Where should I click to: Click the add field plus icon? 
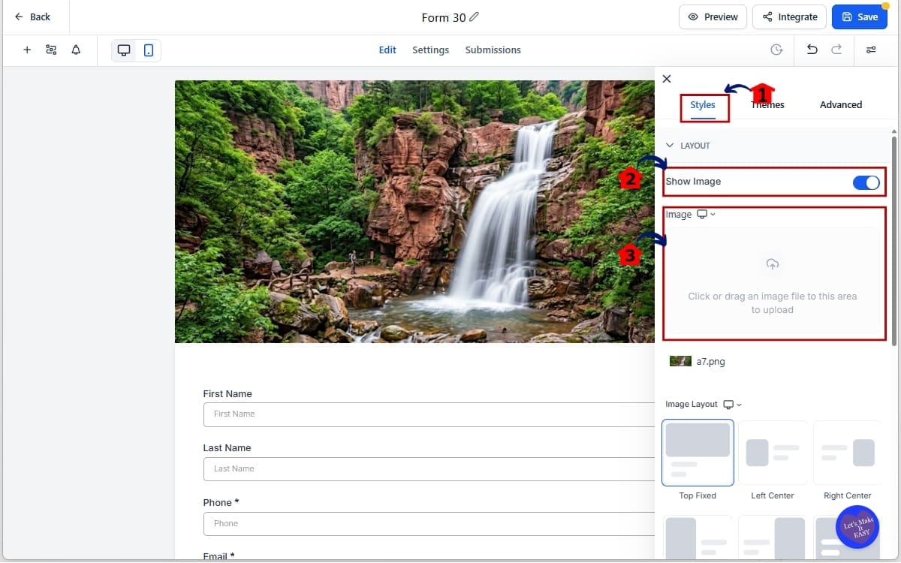pos(27,50)
